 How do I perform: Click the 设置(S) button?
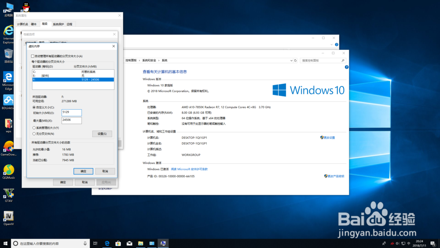pos(102,133)
